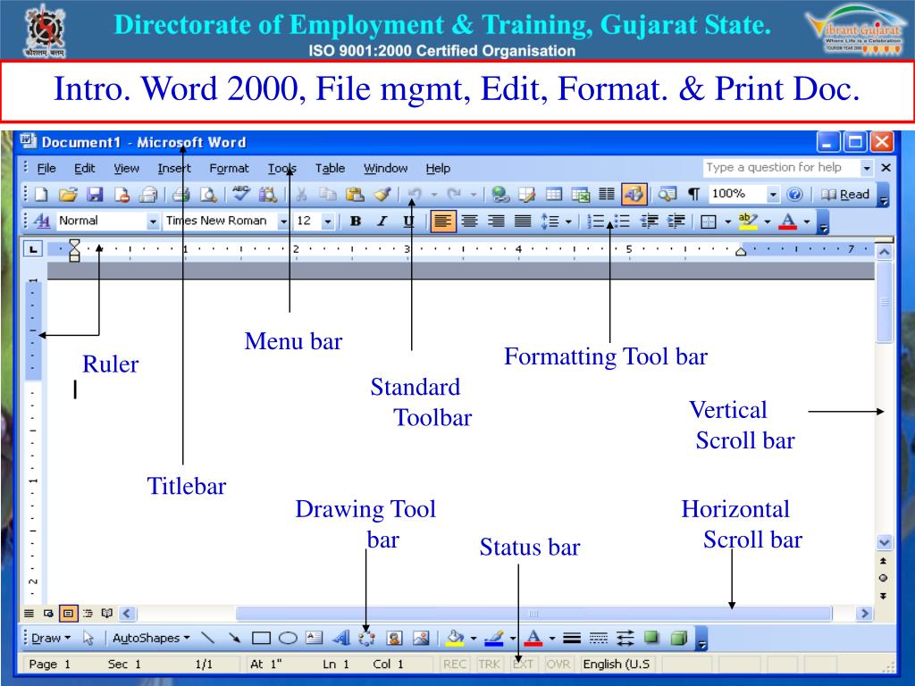Open the Edit menu
This screenshot has width=915, height=686.
(x=84, y=169)
